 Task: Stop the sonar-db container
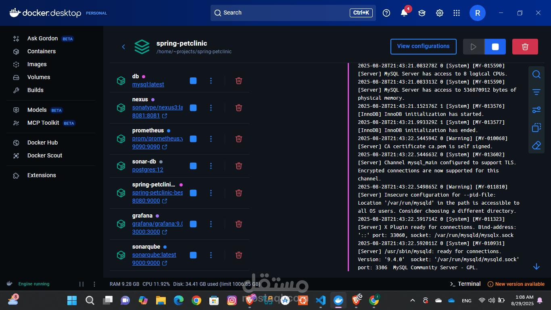[193, 166]
